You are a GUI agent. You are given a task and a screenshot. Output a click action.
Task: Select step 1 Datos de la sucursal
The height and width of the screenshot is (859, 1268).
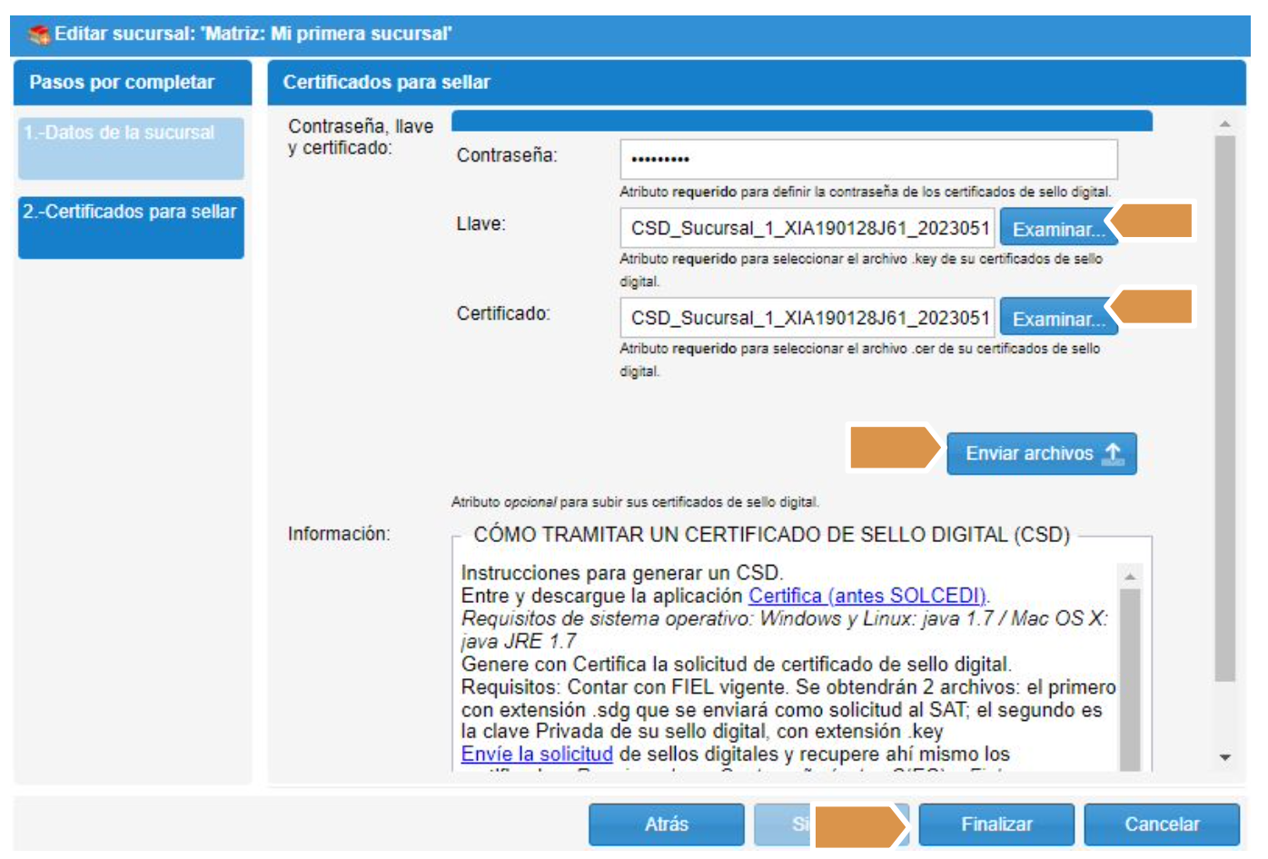click(131, 148)
